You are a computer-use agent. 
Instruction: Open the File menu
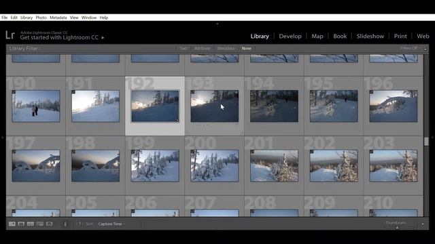[5, 18]
